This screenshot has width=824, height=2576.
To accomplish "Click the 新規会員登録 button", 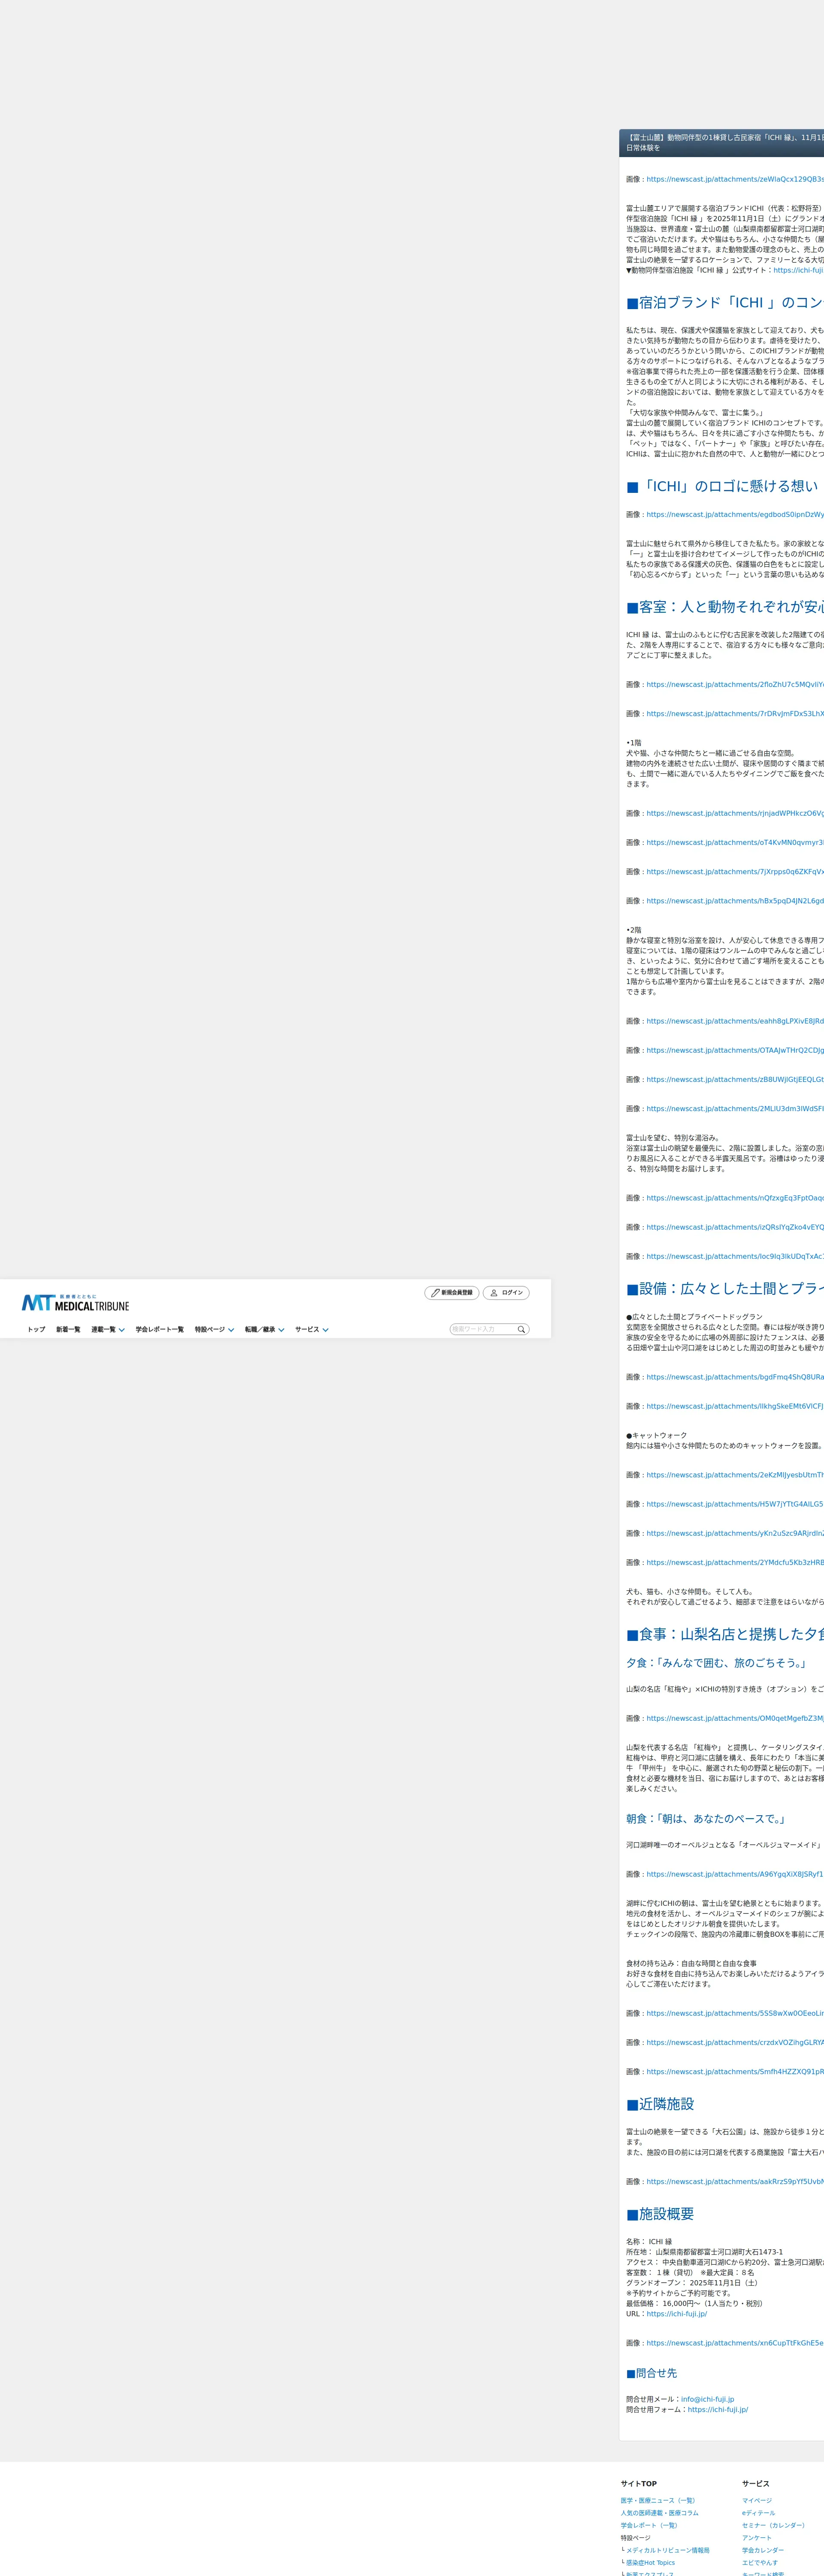I will pyautogui.click(x=452, y=1293).
